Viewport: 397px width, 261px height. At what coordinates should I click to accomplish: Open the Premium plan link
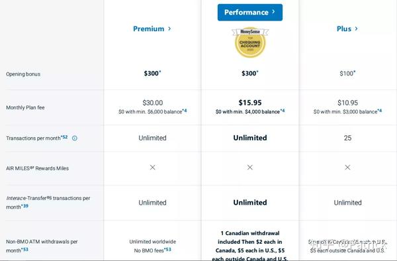click(152, 28)
